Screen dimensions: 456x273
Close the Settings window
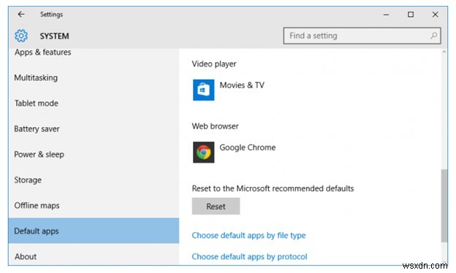[x=435, y=15]
